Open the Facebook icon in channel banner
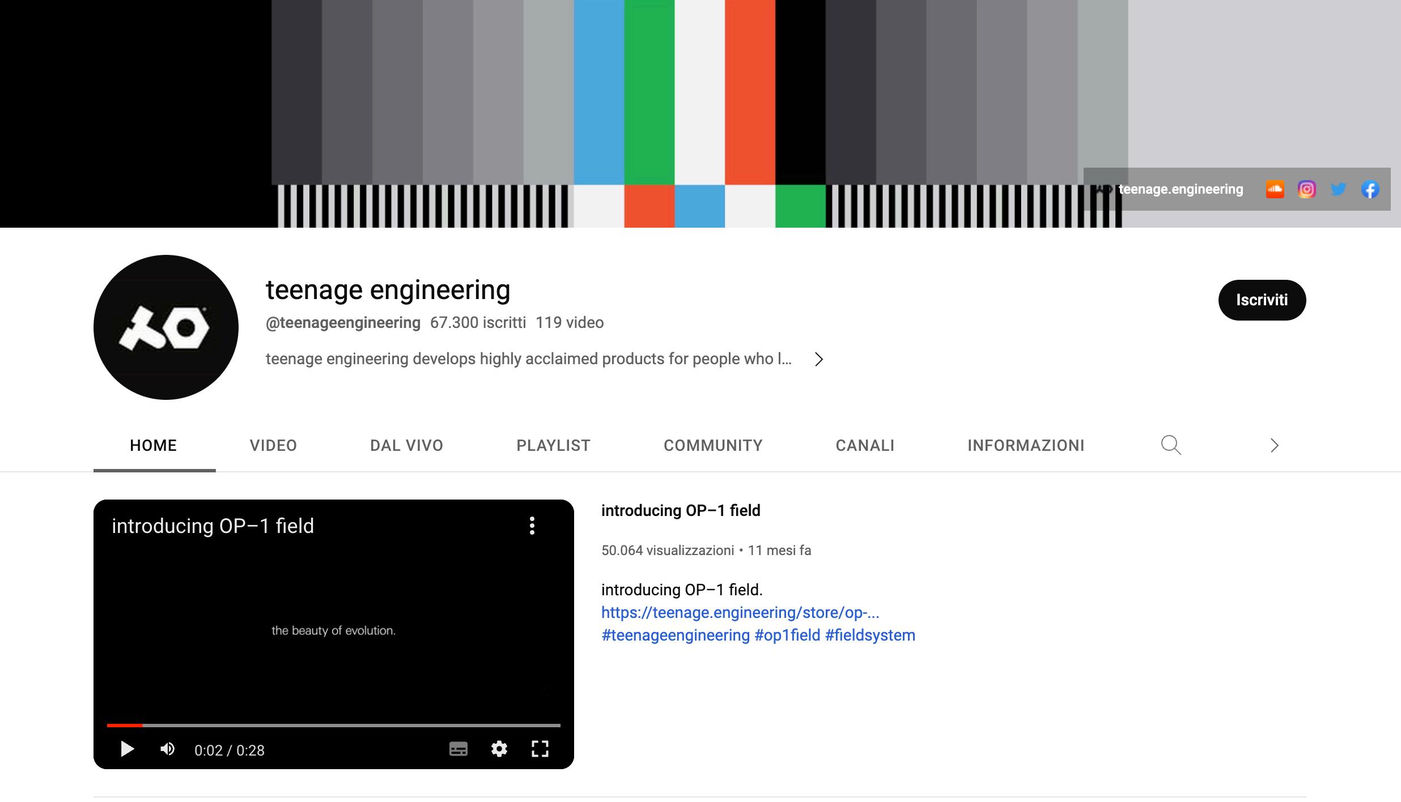The image size is (1401, 802). click(x=1370, y=189)
